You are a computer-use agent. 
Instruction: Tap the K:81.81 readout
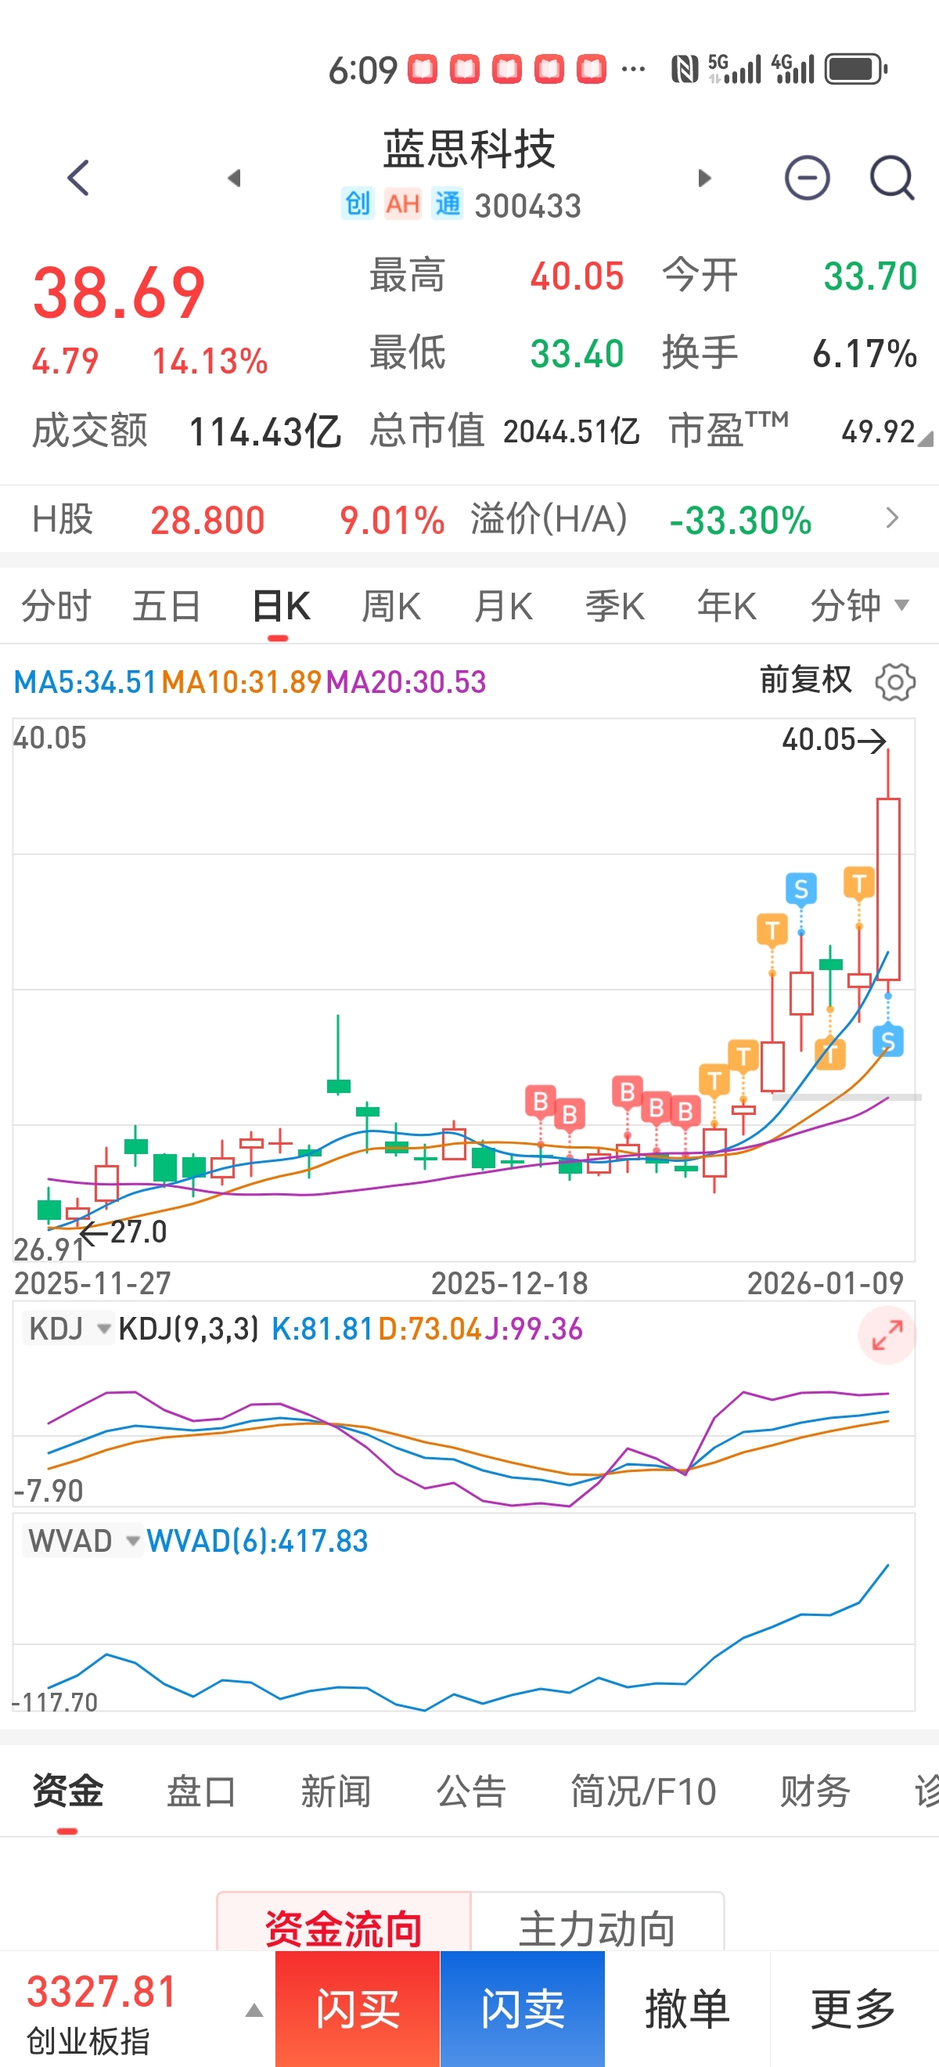pyautogui.click(x=323, y=1329)
